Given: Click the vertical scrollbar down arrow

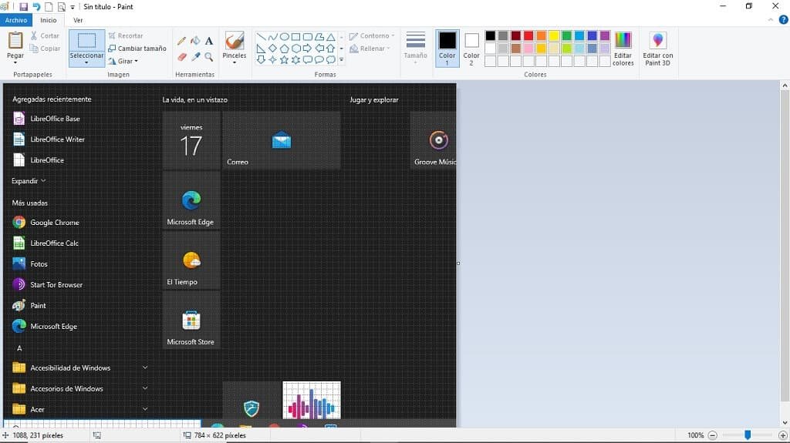Looking at the screenshot, I should coord(785,423).
